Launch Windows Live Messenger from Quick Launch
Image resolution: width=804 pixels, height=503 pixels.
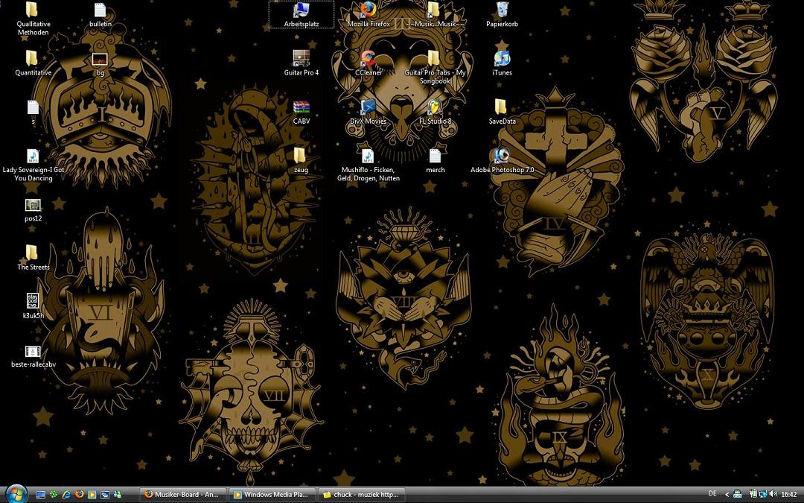click(118, 495)
